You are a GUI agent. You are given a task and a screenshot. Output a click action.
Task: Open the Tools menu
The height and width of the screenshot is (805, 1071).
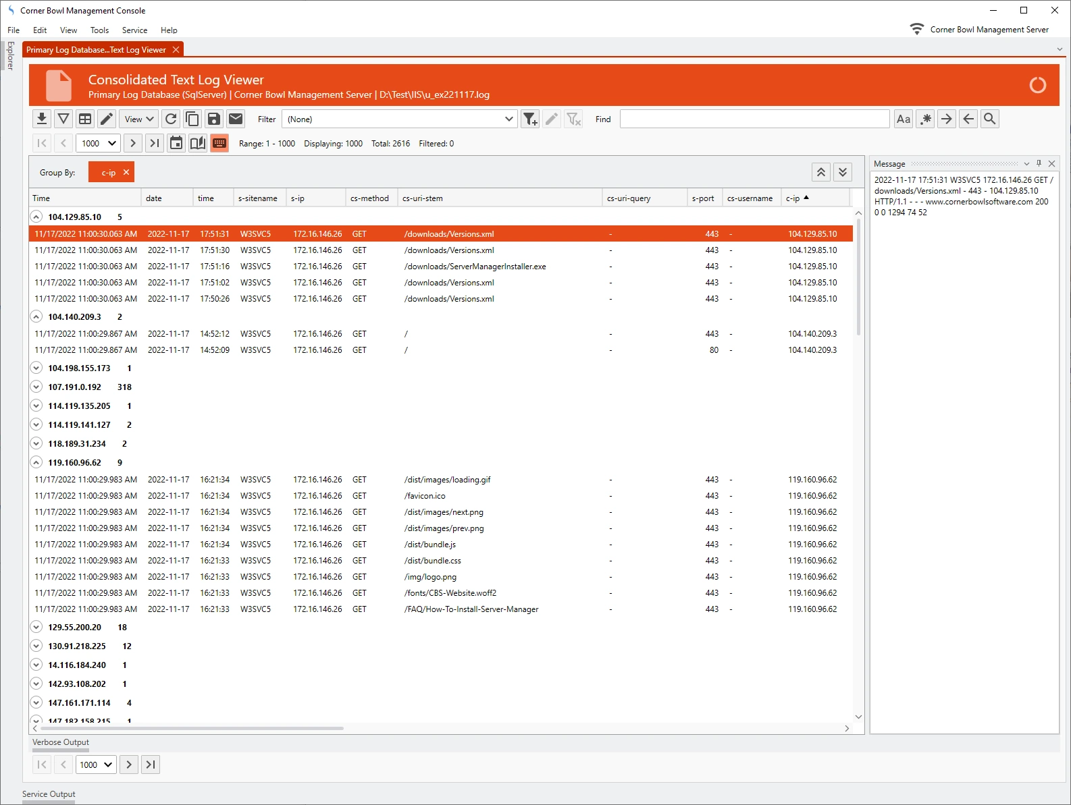99,30
